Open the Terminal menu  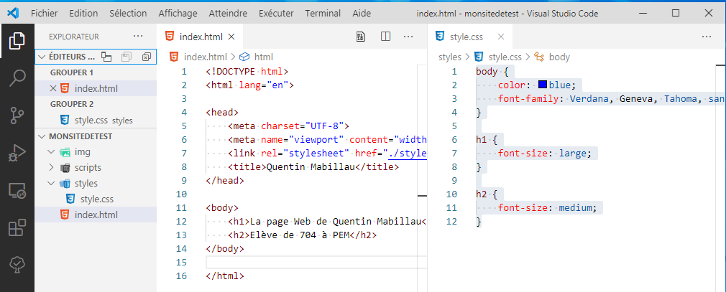click(323, 14)
